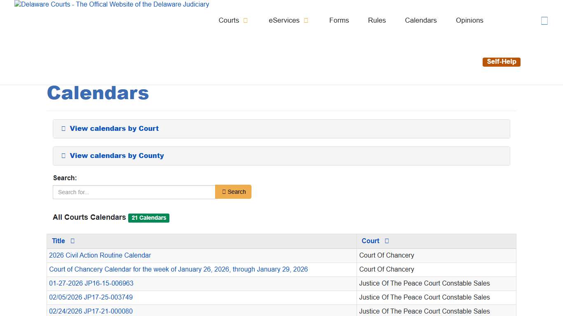
Task: Click the icon beside View calendars by Court
Action: (63, 128)
